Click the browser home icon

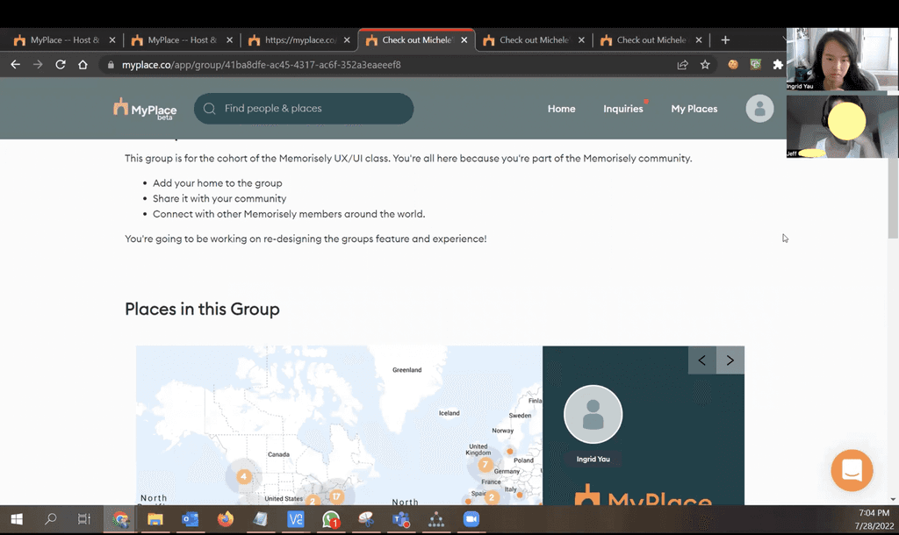83,65
